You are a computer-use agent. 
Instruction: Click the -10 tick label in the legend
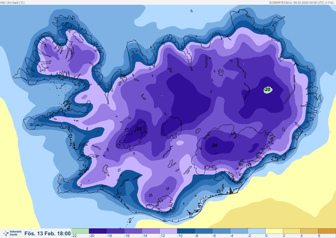[x=179, y=236]
